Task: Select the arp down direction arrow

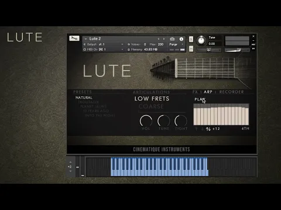Action: point(203,129)
